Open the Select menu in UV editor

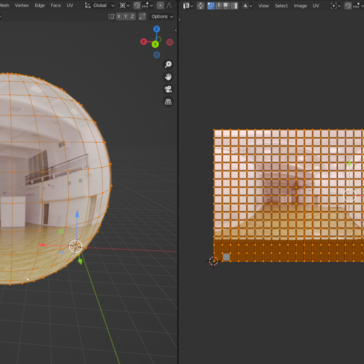(281, 6)
